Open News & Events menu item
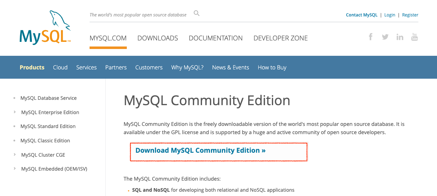437x196 pixels. [x=231, y=67]
